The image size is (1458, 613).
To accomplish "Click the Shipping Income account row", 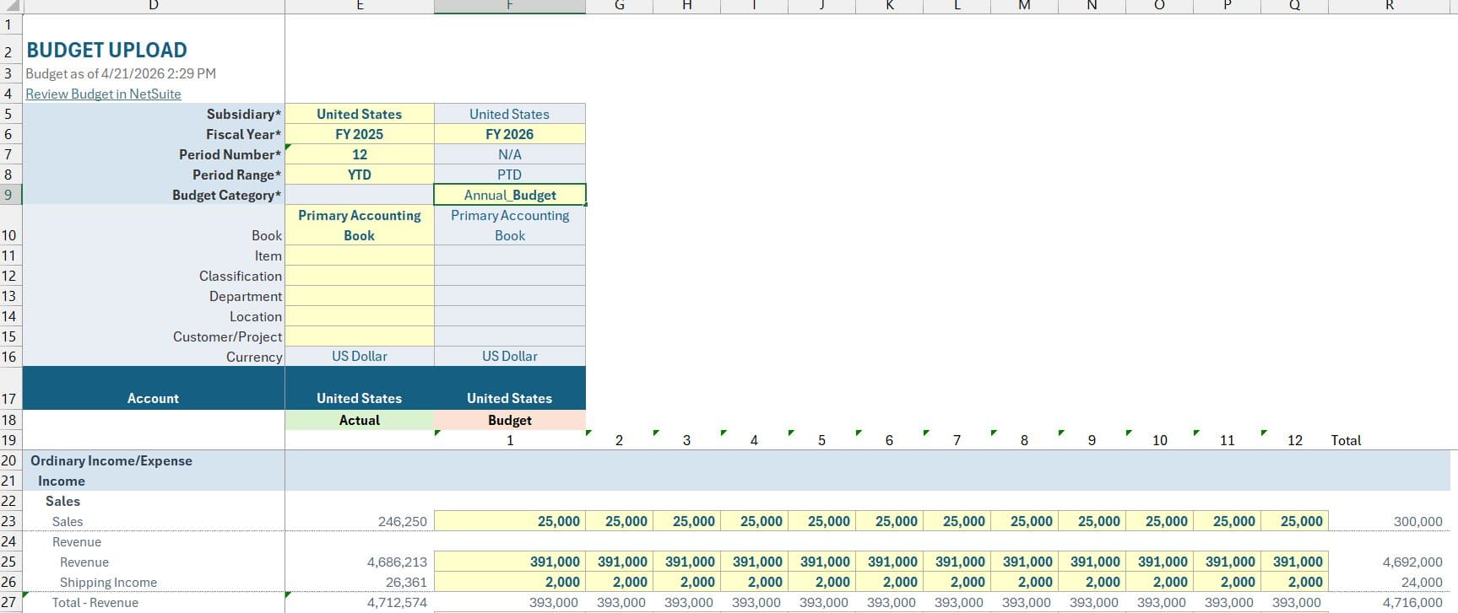I will click(x=108, y=582).
